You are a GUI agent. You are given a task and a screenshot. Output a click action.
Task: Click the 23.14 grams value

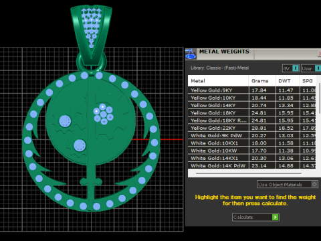click(x=259, y=165)
